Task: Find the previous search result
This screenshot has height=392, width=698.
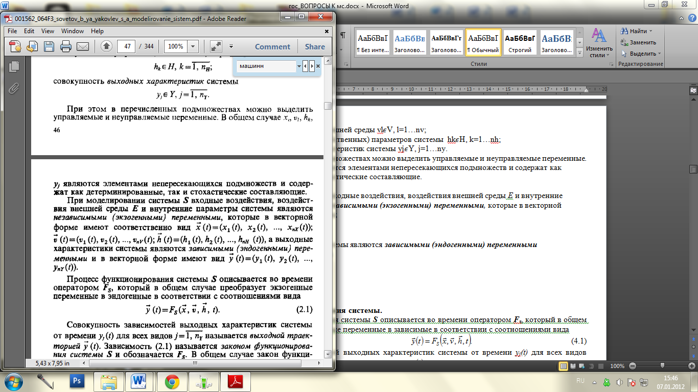Action: point(306,66)
